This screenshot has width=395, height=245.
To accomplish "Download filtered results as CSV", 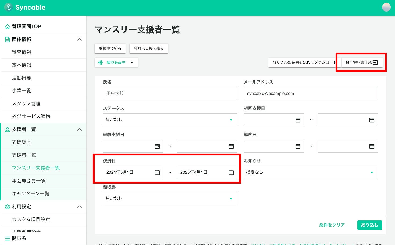I will [x=305, y=62].
